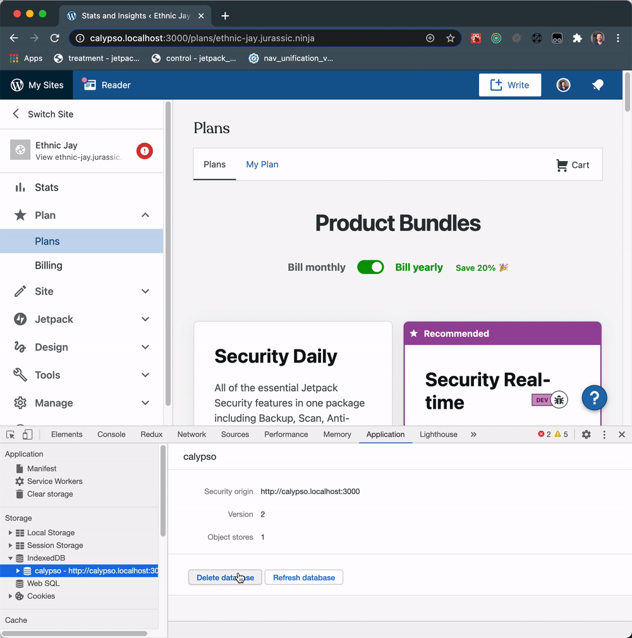Click the red site warning icon
This screenshot has width=632, height=638.
(x=145, y=151)
